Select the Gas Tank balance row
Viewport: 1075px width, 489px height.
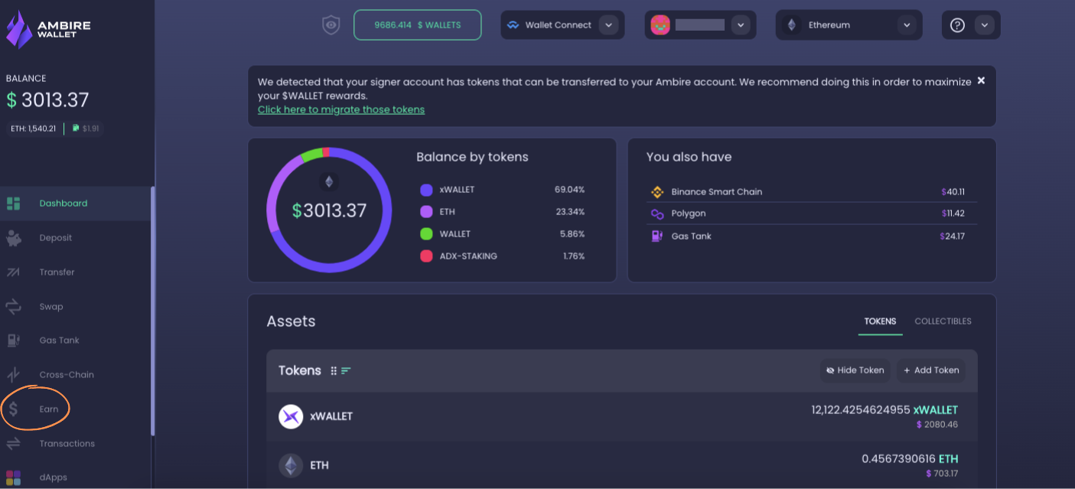[811, 236]
